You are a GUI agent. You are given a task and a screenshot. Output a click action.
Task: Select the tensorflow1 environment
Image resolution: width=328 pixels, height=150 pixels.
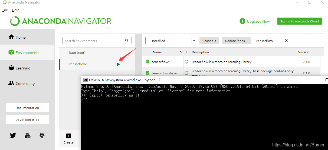coord(97,64)
